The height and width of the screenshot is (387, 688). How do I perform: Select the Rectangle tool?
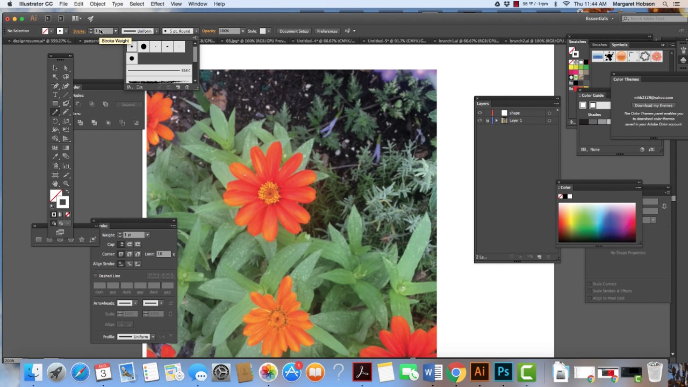point(55,103)
